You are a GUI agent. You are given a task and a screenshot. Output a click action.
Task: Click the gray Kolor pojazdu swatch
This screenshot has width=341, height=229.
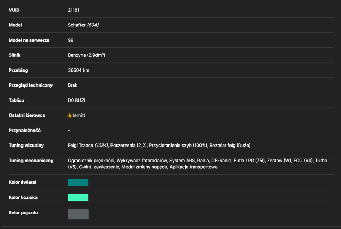(x=78, y=214)
